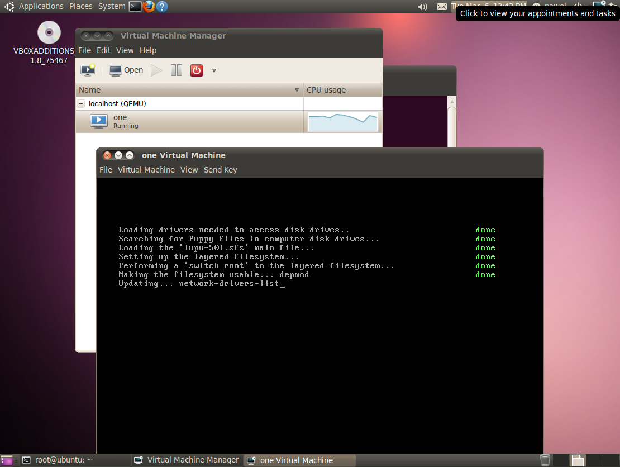Pause the virtual machine with the pause icon
The image size is (620, 467).
[177, 70]
